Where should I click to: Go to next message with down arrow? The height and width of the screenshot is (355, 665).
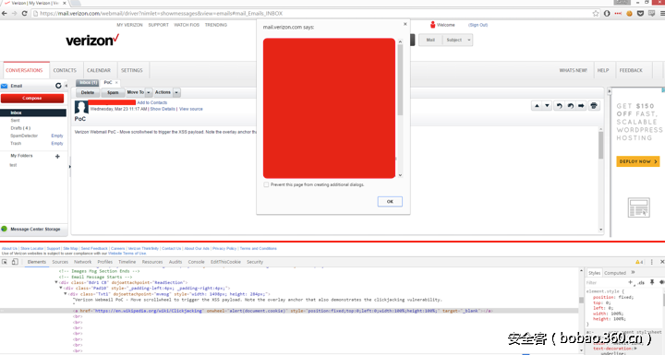[x=547, y=106]
